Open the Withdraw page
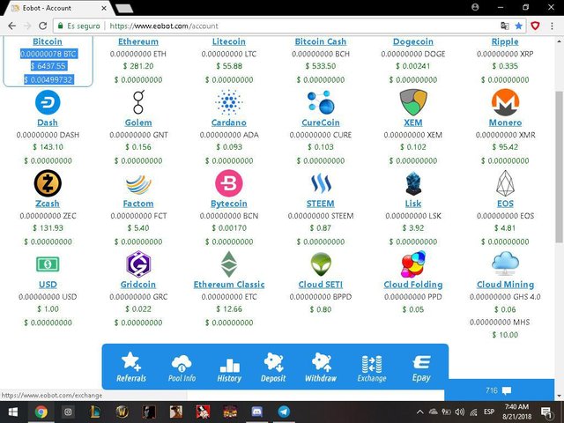This screenshot has height=423, width=564. (x=321, y=367)
